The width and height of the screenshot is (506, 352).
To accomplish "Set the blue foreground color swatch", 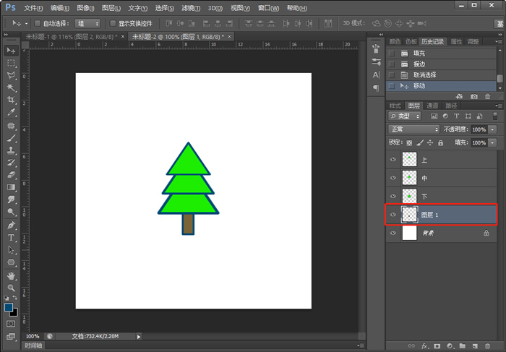I will tap(9, 307).
